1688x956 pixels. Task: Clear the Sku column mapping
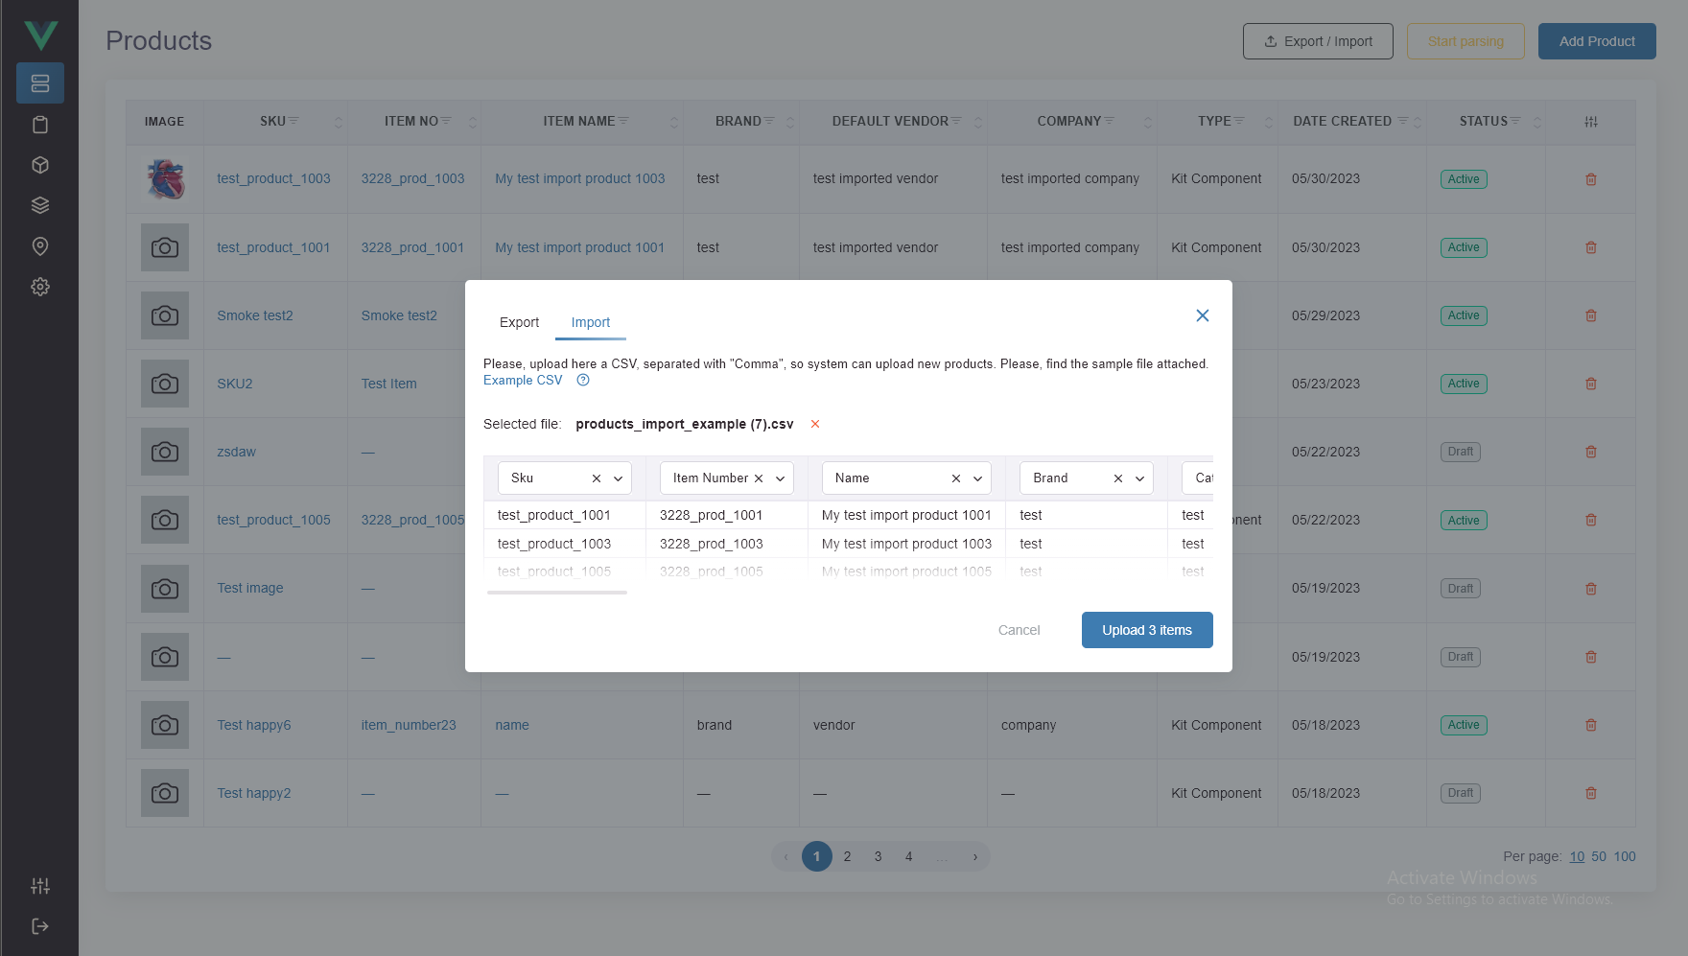[x=597, y=478]
